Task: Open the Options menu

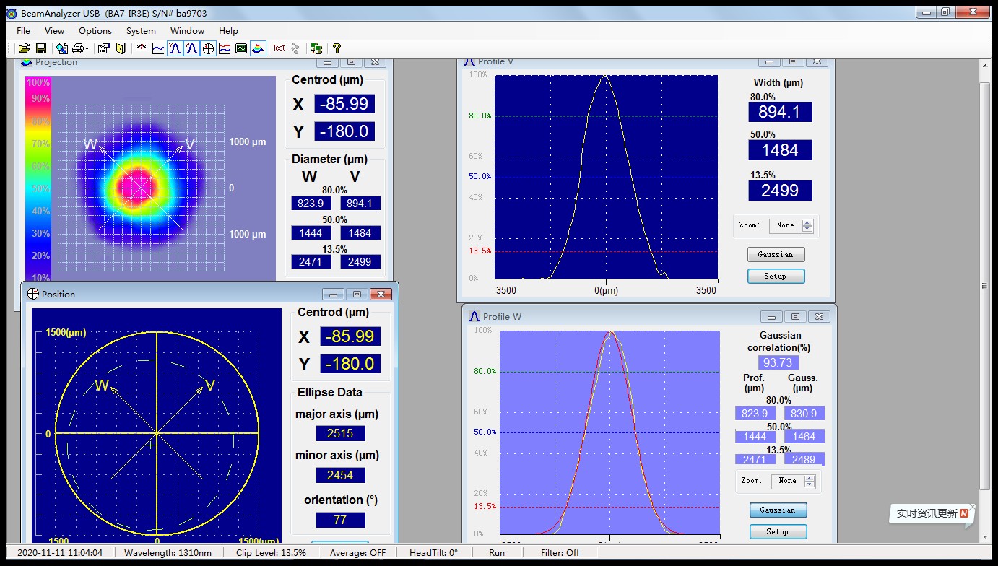Action: coord(95,31)
